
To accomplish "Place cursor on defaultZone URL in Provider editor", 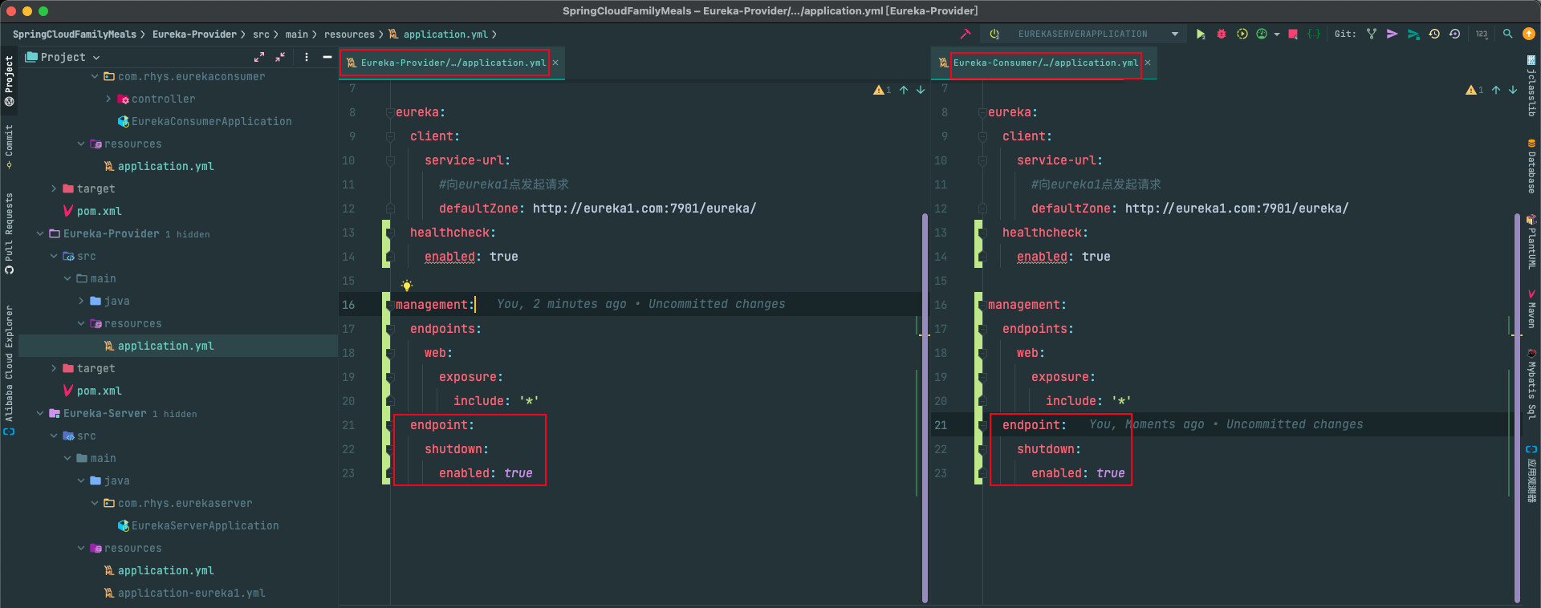I will pos(644,209).
